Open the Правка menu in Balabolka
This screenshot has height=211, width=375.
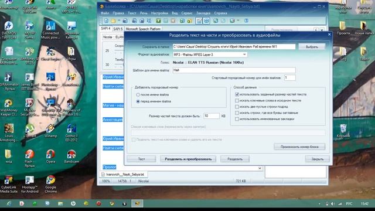(x=118, y=13)
